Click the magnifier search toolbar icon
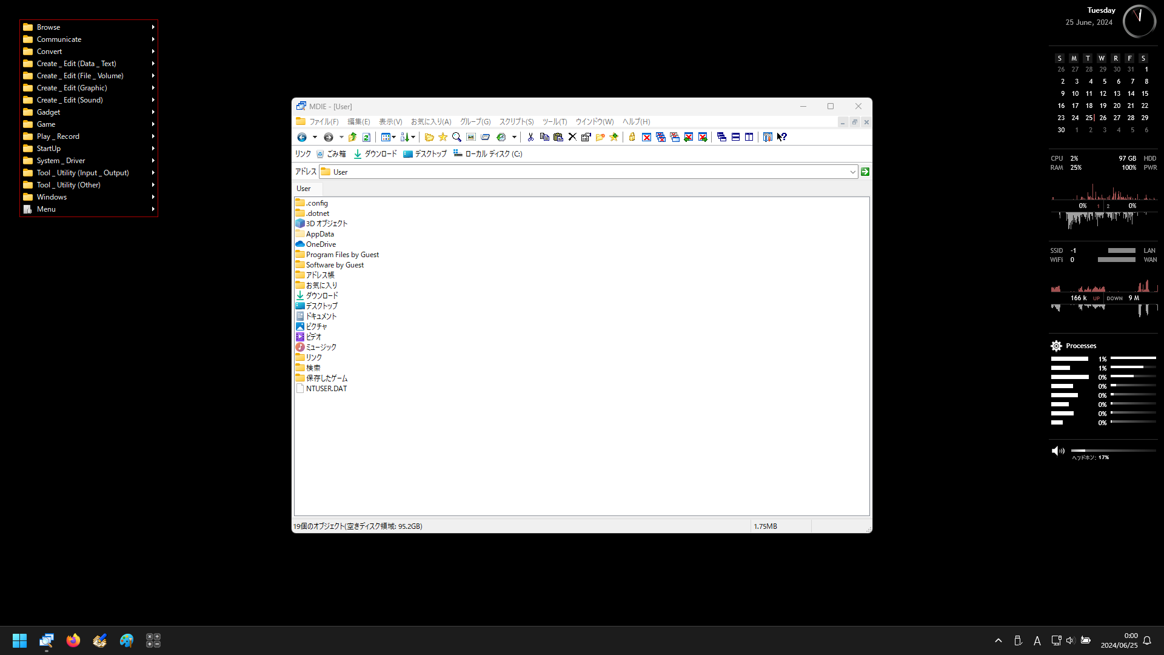This screenshot has width=1164, height=655. click(457, 137)
